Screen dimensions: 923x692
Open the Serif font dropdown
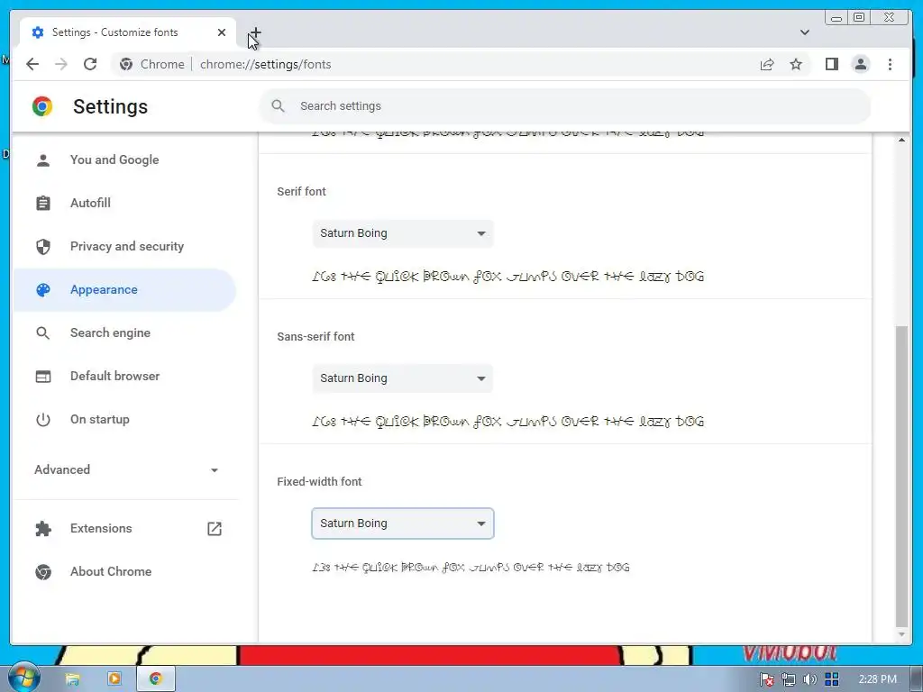click(403, 233)
